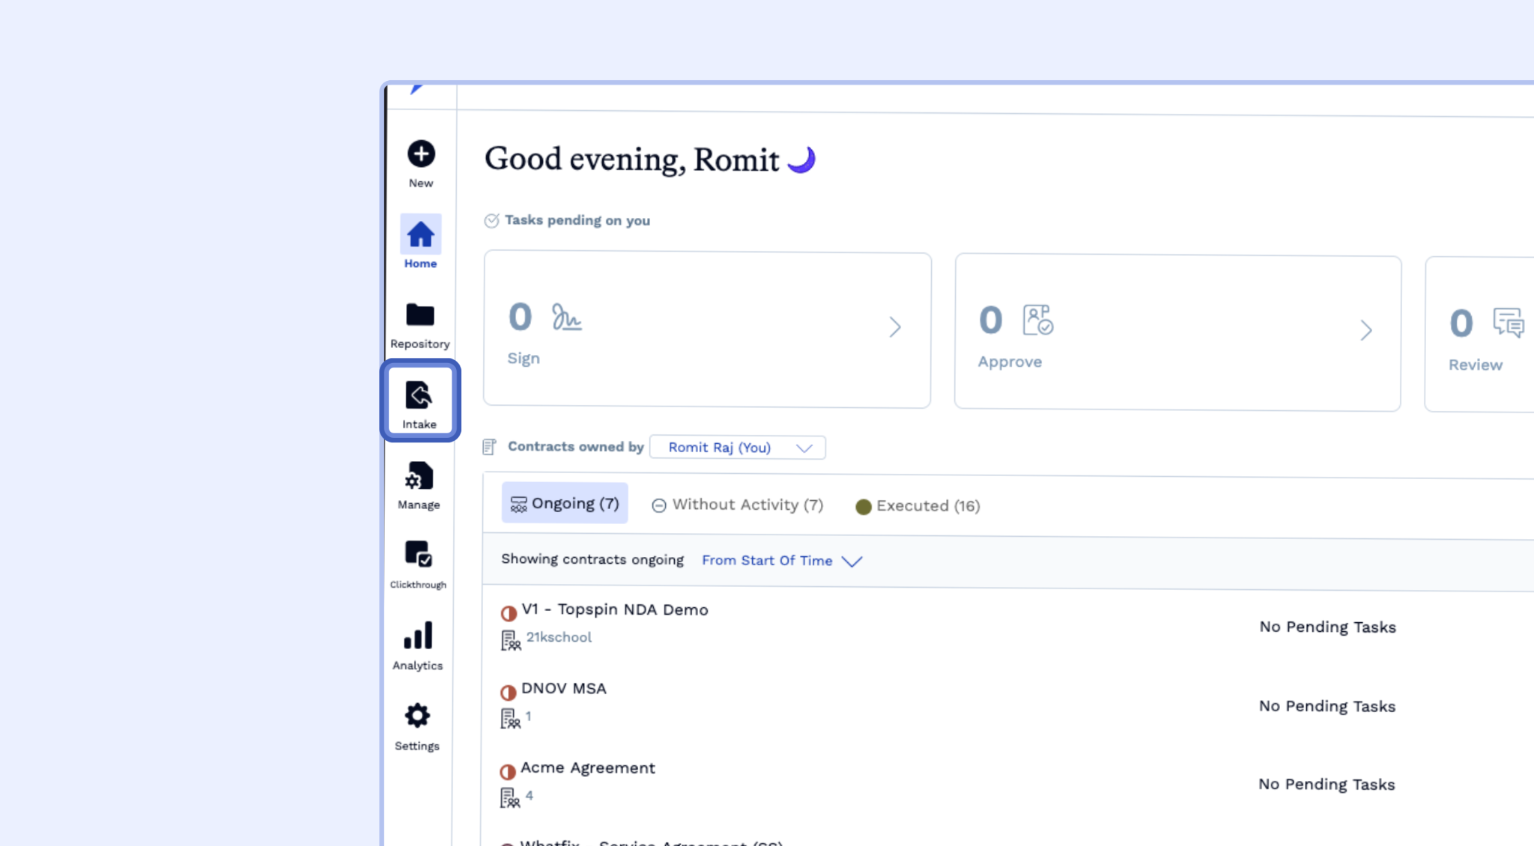Viewport: 1534px width, 846px height.
Task: Switch to the Ongoing (7) tab
Action: (x=565, y=504)
